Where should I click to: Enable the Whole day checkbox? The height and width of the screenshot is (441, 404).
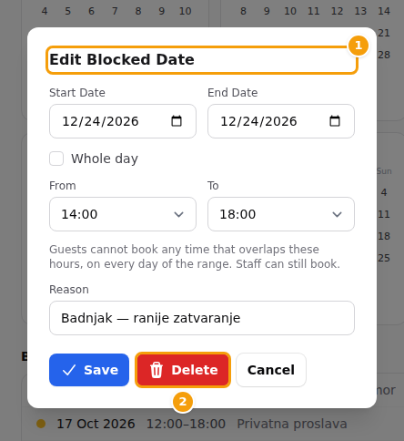[x=56, y=159]
